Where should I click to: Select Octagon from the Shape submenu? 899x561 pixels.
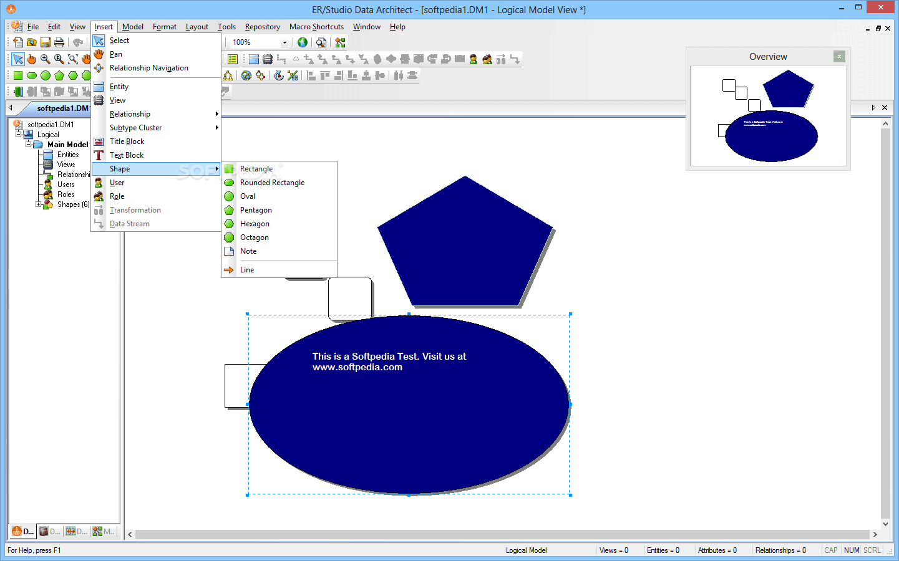[279, 237]
